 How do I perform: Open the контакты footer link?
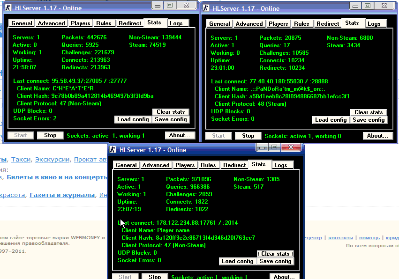click(x=340, y=238)
